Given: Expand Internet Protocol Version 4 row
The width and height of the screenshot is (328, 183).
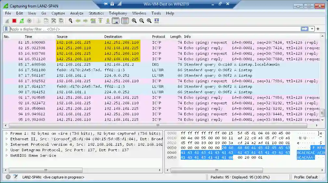Looking at the screenshot, I should [x=7, y=144].
